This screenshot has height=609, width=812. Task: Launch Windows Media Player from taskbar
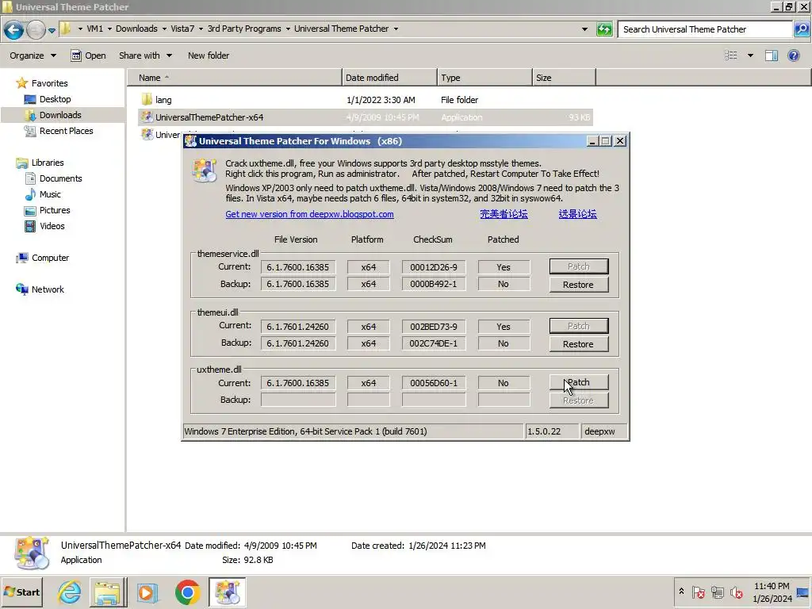(x=147, y=592)
